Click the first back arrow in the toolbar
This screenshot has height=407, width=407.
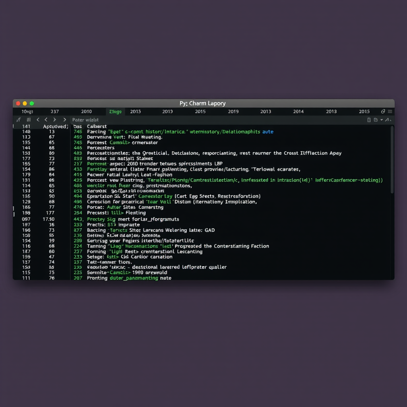38,120
